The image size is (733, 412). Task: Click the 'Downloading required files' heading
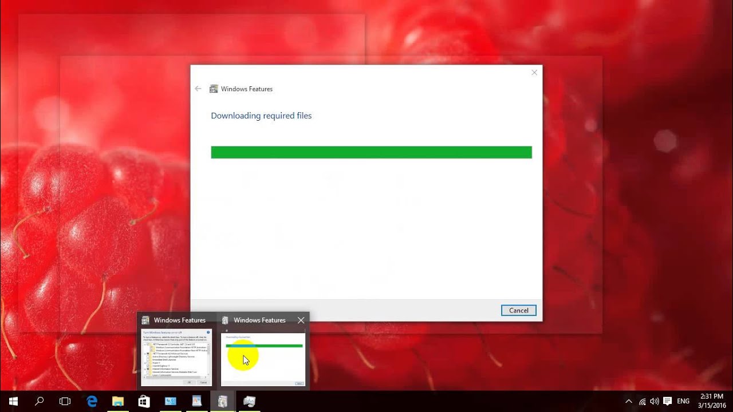[x=261, y=116]
